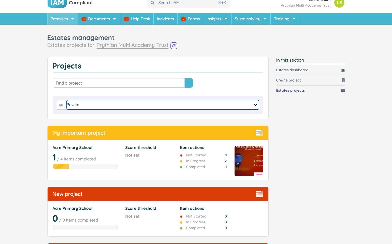Go to Estates dashboard
The height and width of the screenshot is (244, 392).
point(292,70)
